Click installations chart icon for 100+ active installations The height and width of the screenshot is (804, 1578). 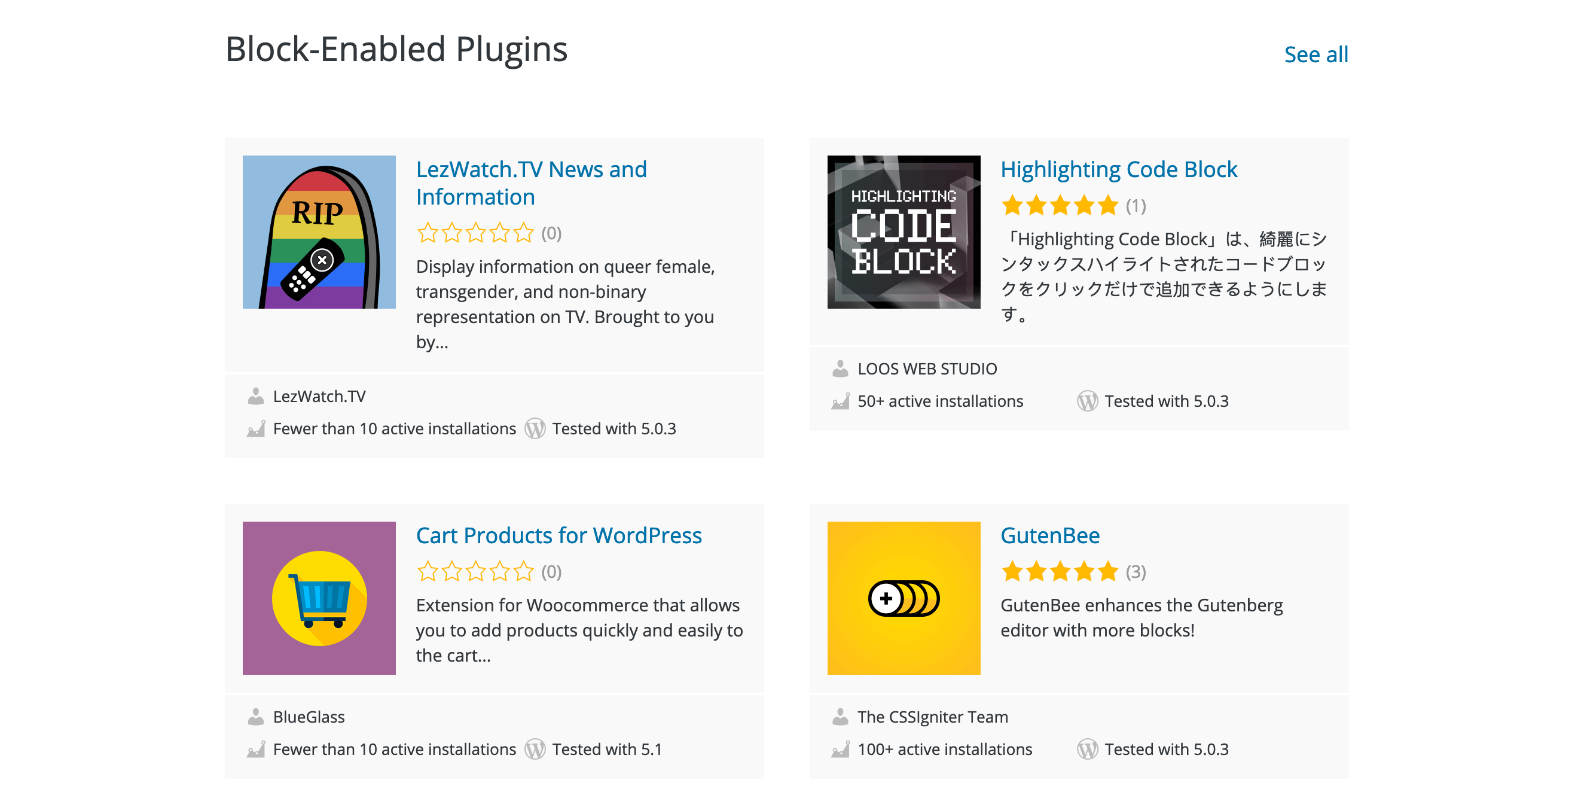tap(840, 749)
